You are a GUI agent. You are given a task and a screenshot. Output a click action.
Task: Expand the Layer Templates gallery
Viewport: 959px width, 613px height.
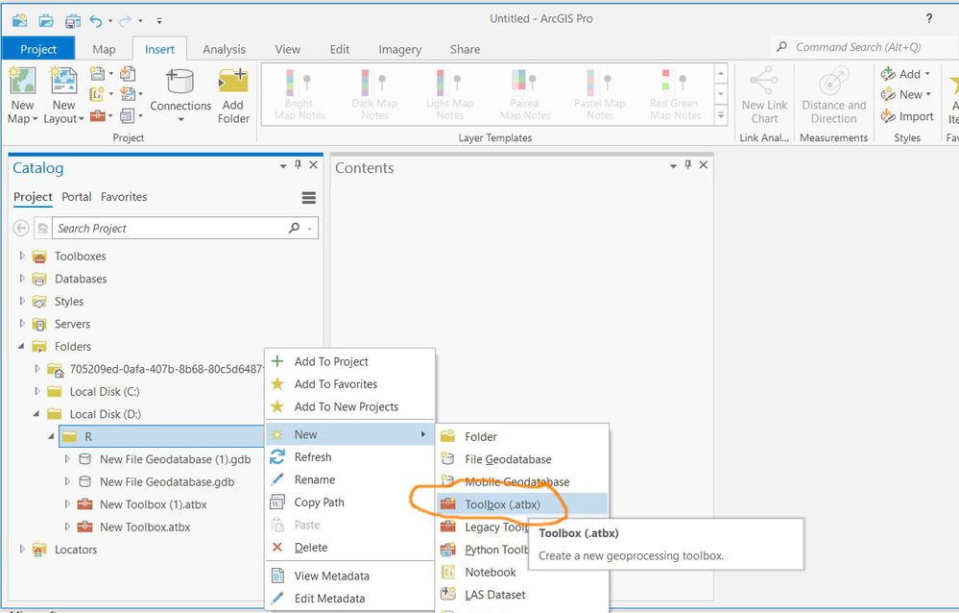pyautogui.click(x=721, y=115)
